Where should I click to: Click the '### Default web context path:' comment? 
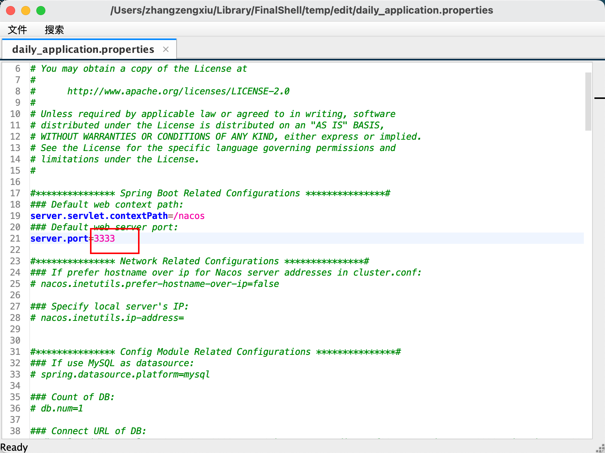pyautogui.click(x=107, y=205)
